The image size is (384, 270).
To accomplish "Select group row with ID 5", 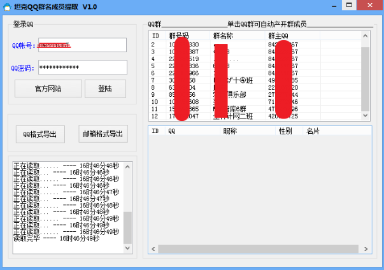I will (x=255, y=66).
